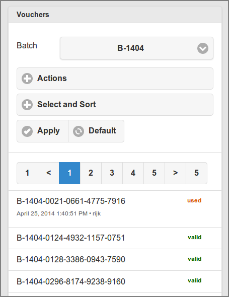Click 'valid' status of voucher ending 0751

point(195,237)
